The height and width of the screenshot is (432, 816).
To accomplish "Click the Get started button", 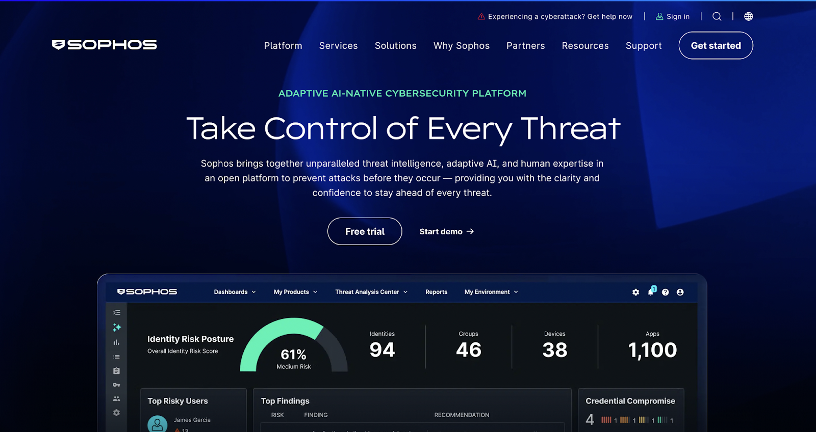I will (716, 45).
